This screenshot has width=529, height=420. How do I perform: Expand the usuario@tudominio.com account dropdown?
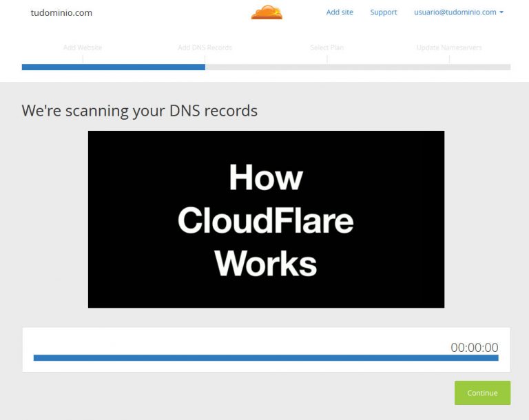click(459, 12)
